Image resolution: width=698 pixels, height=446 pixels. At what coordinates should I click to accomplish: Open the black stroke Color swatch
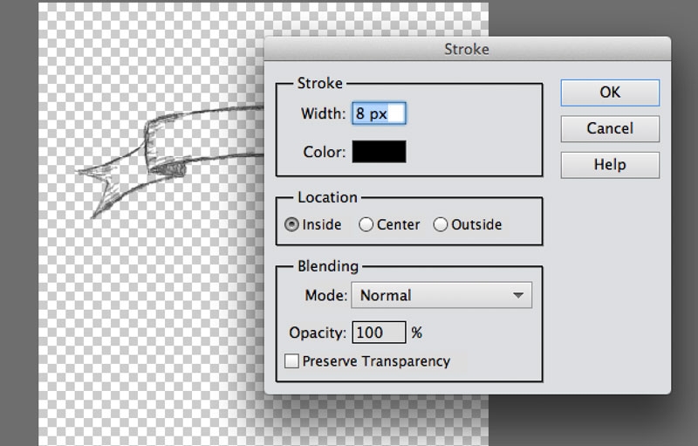pyautogui.click(x=379, y=152)
